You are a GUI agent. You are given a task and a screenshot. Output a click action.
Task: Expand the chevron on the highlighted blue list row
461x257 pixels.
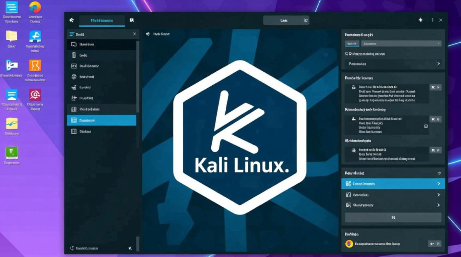click(439, 184)
